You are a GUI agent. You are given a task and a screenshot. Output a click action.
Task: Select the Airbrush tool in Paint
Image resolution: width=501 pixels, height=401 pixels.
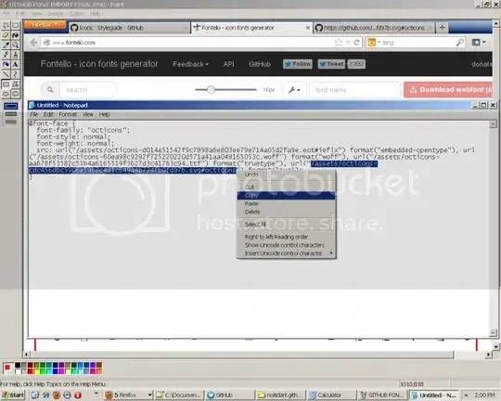[x=6, y=64]
